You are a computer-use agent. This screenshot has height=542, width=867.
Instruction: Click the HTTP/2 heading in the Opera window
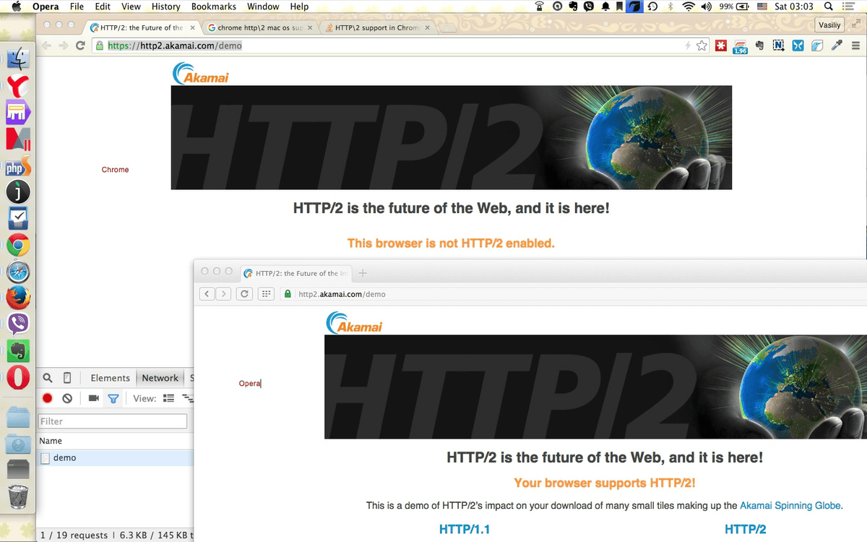tap(746, 530)
